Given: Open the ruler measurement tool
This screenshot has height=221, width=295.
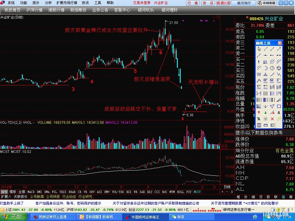Looking at the screenshot, I should pyautogui.click(x=266, y=125).
